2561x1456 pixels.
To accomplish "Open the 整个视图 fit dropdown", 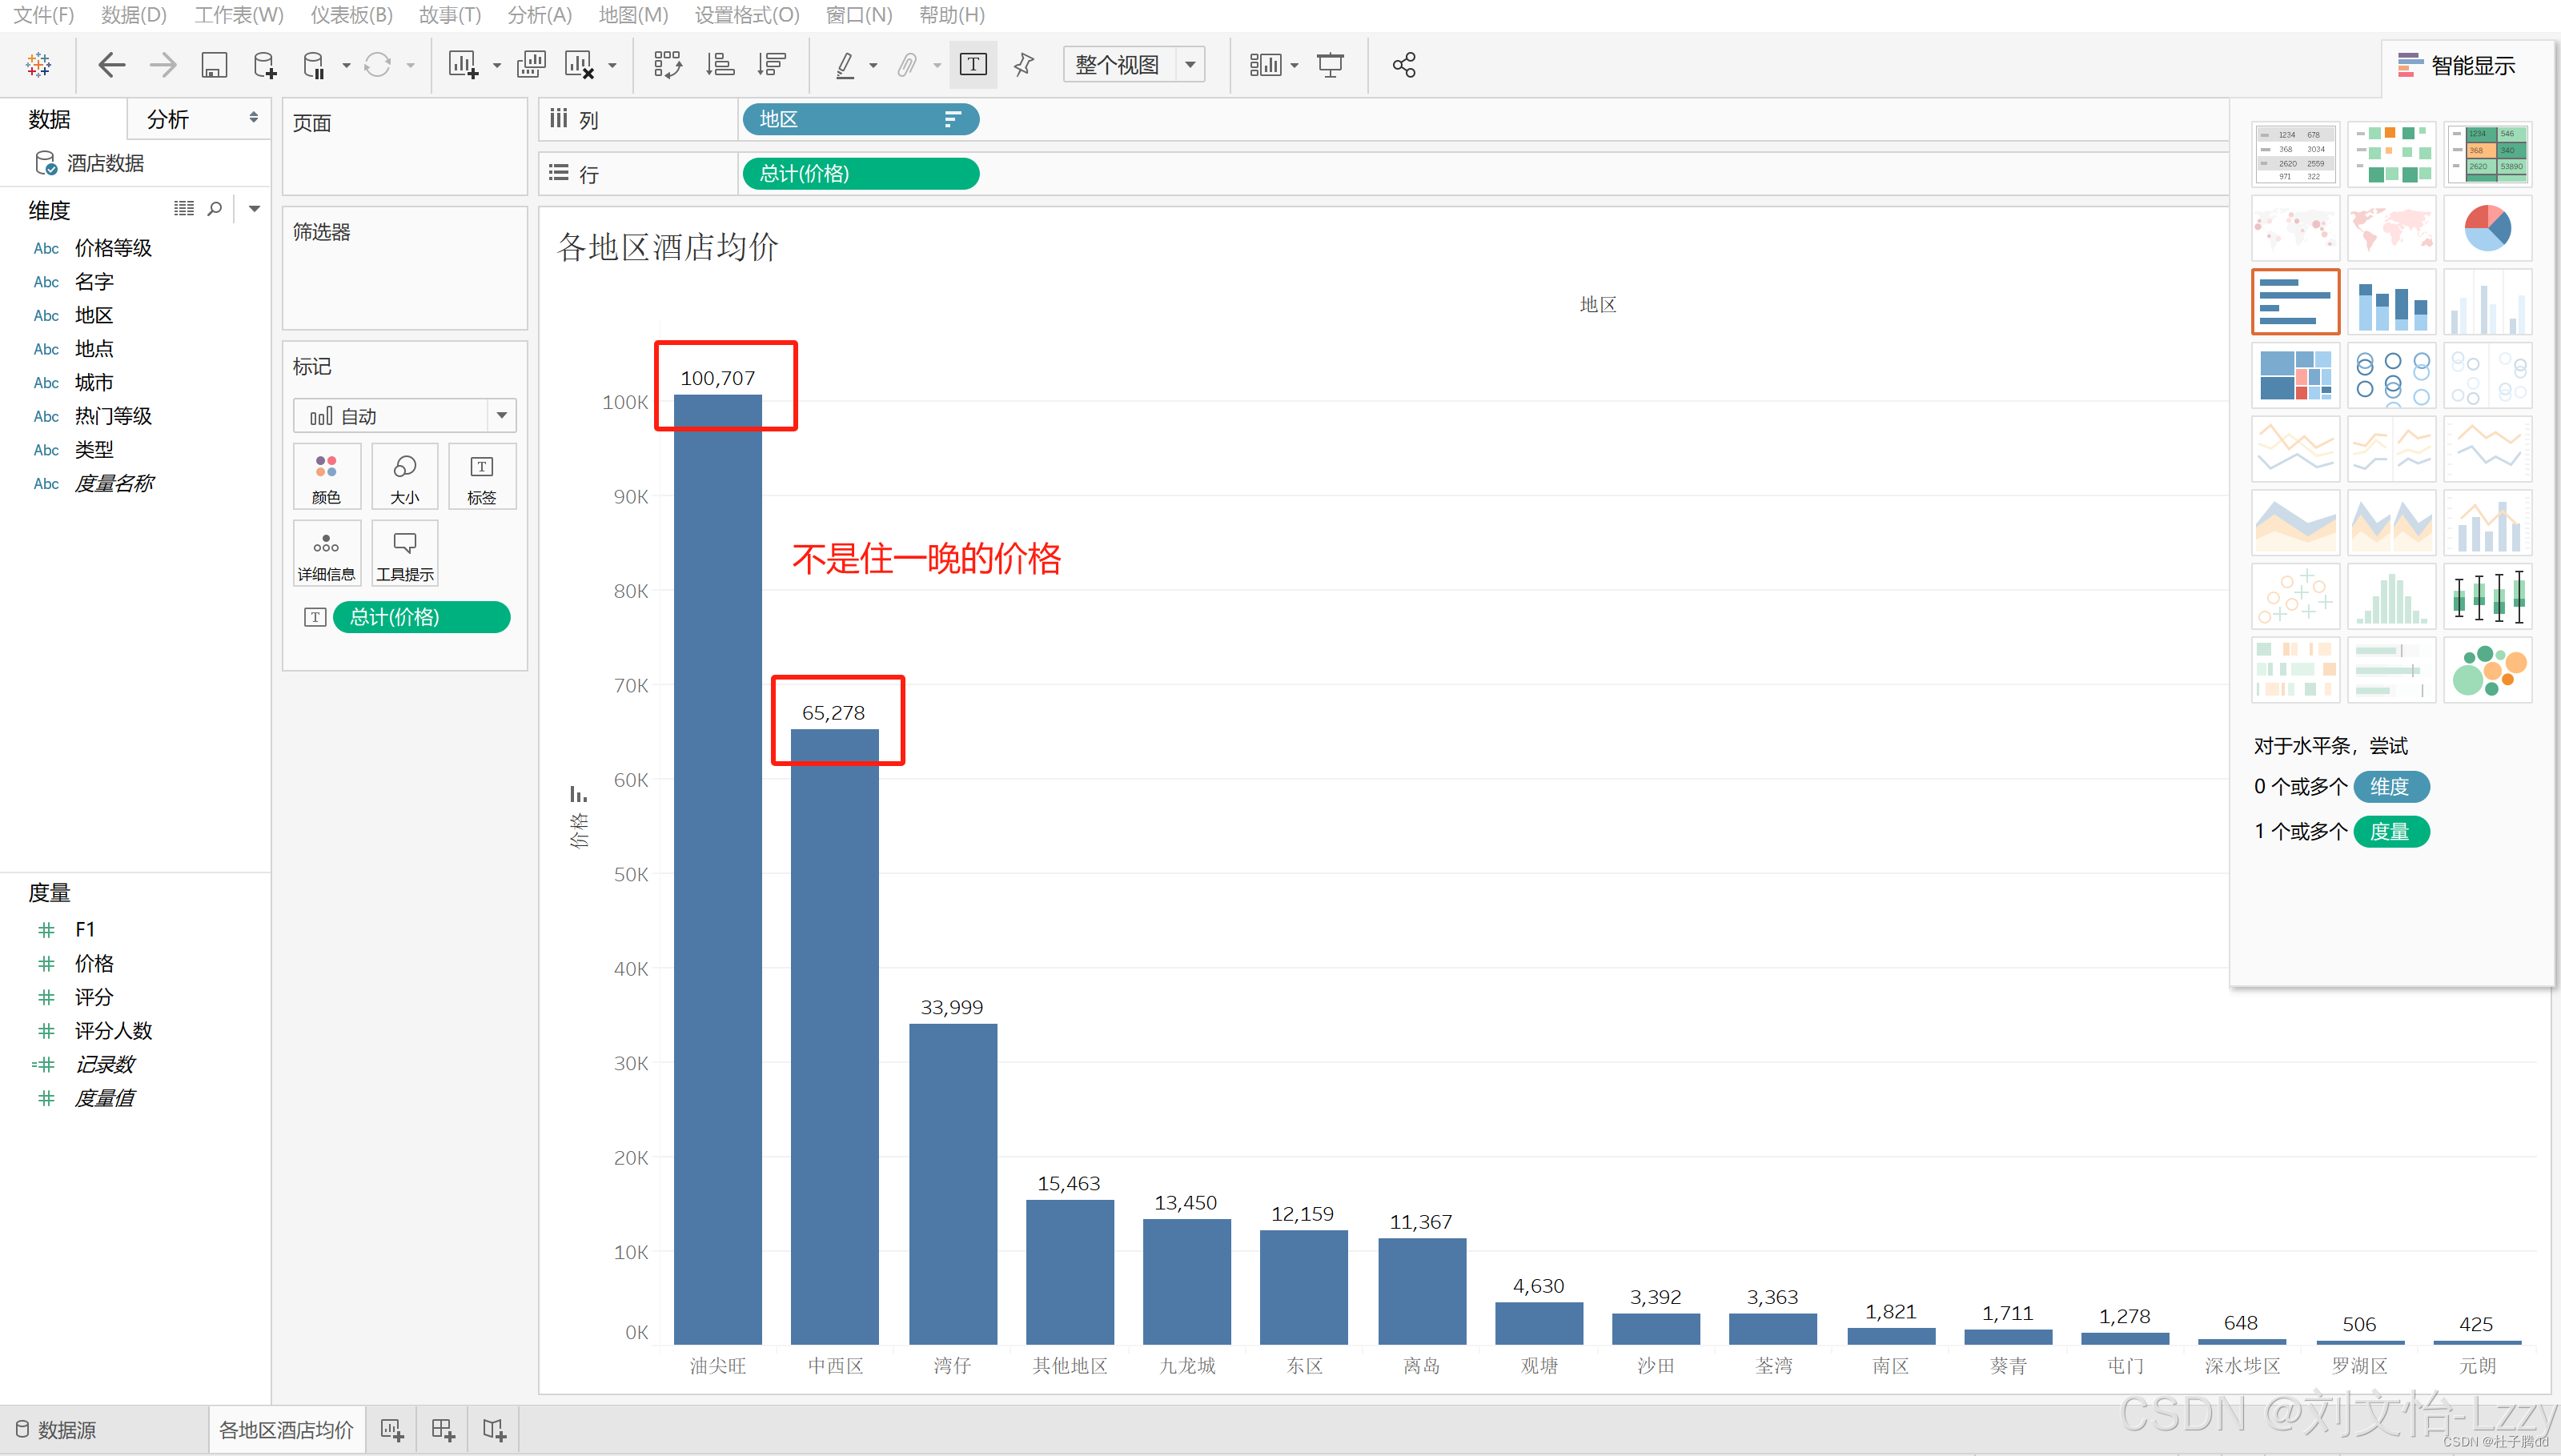I will coord(1191,66).
